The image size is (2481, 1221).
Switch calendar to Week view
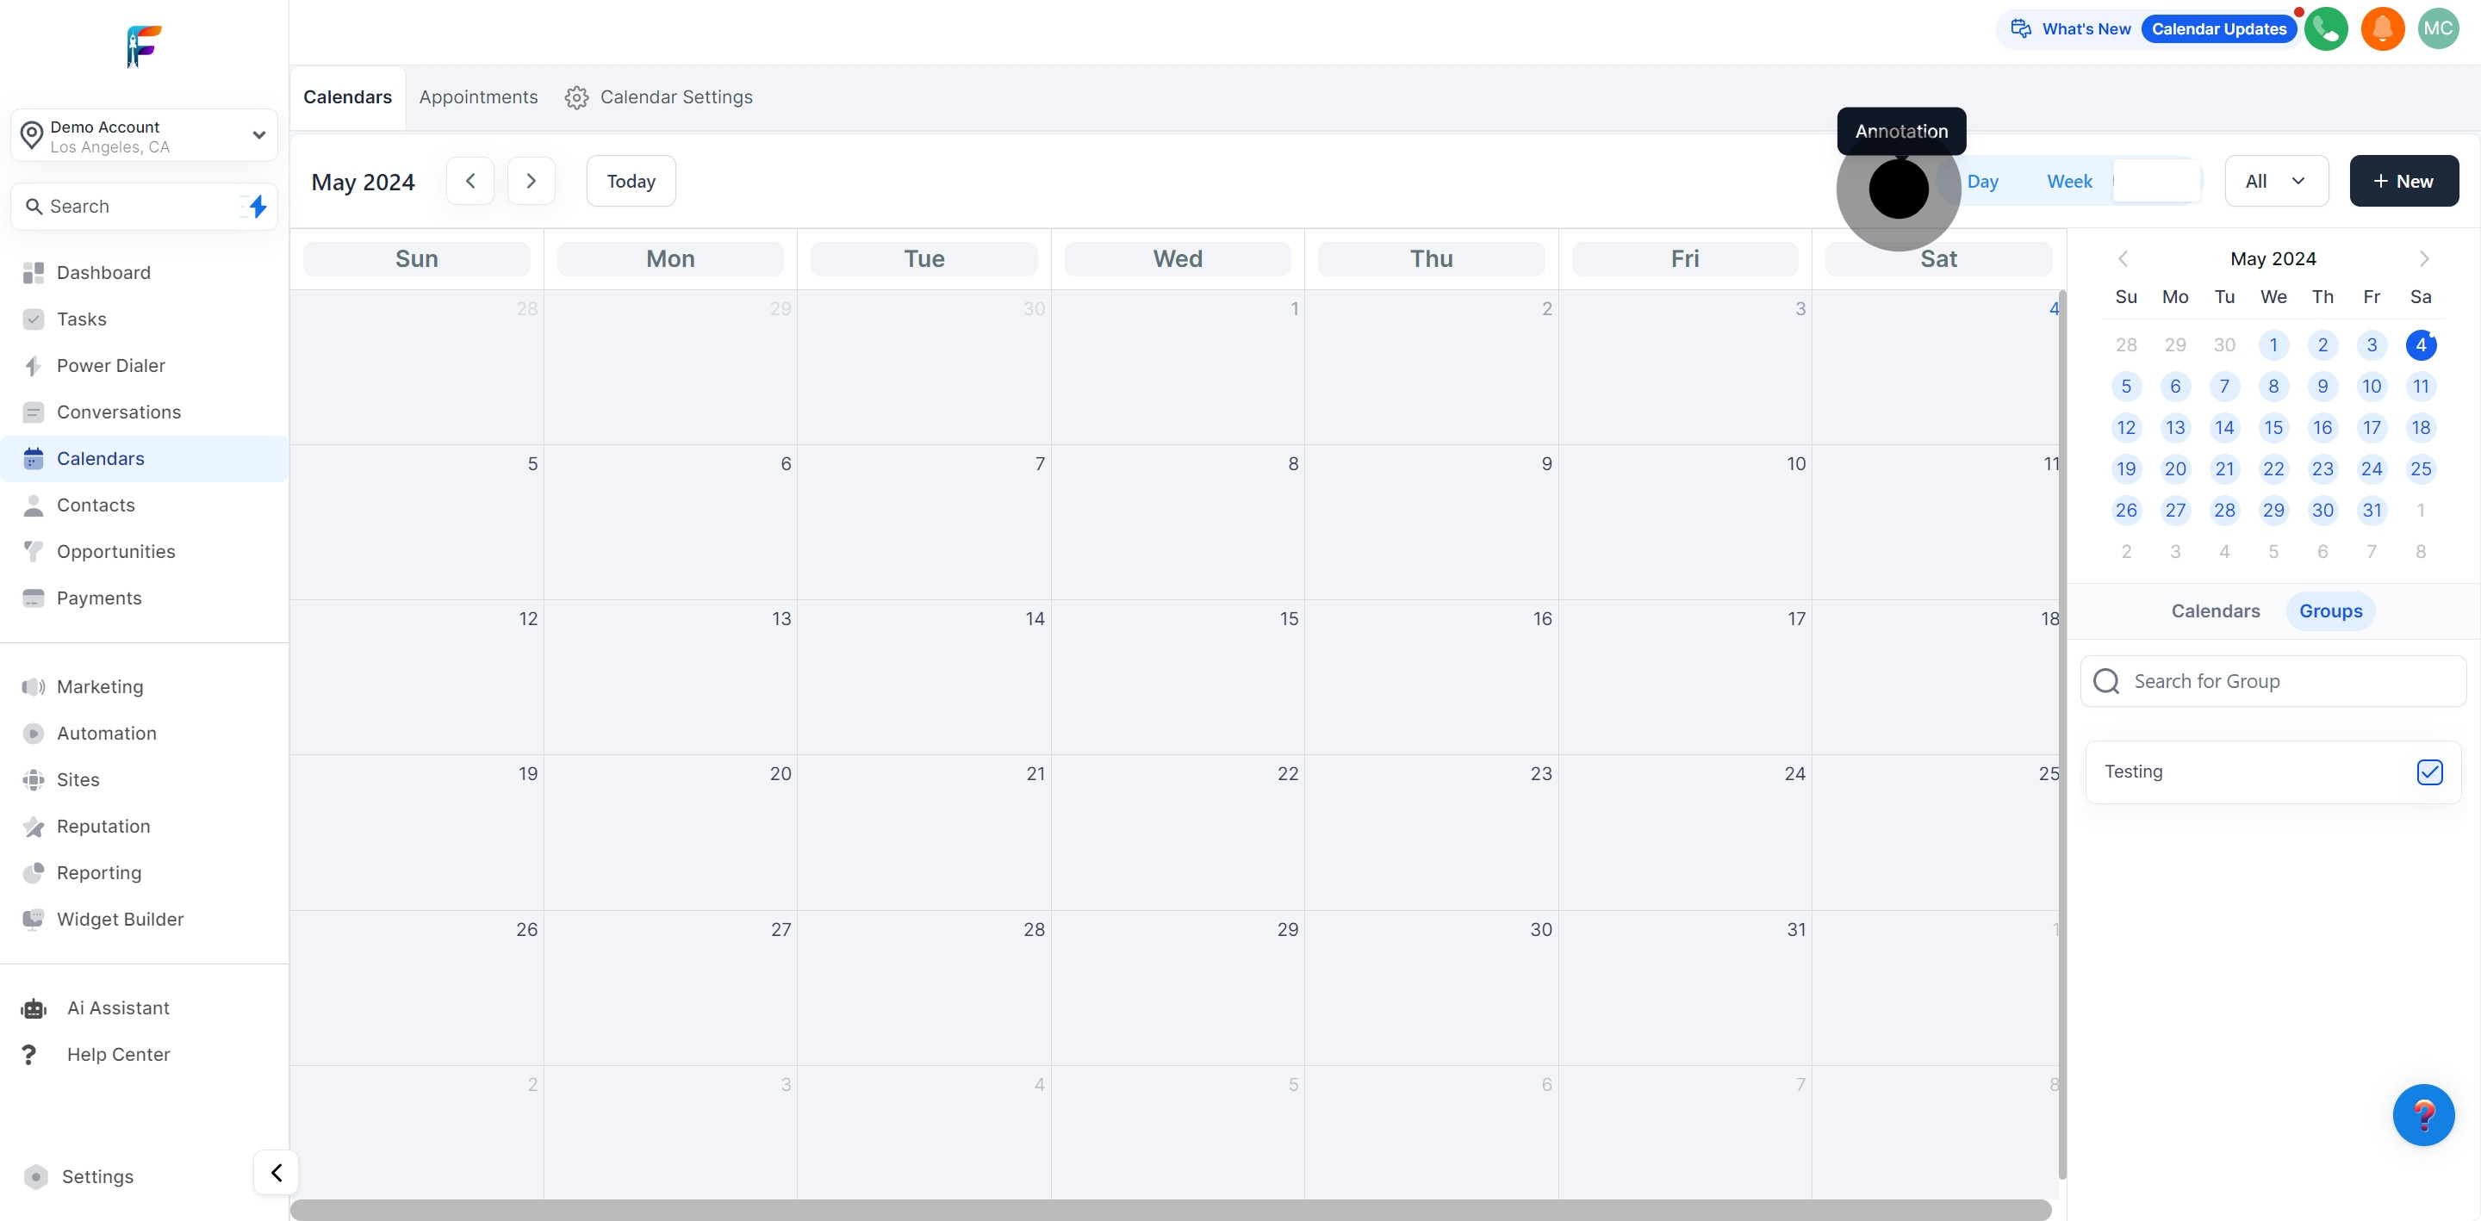(x=2068, y=181)
